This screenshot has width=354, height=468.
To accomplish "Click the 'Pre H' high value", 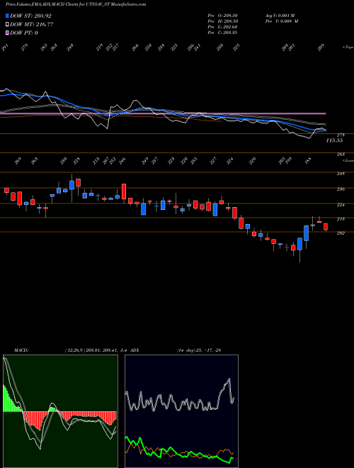I will [x=222, y=21].
